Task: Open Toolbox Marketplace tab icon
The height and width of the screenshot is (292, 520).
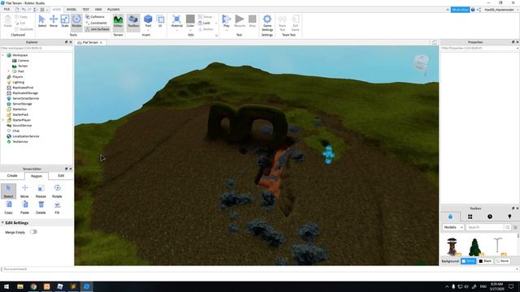Action: pos(450,217)
